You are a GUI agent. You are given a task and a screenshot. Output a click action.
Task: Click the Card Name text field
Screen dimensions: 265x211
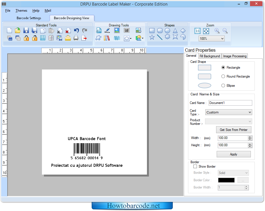click(230, 103)
